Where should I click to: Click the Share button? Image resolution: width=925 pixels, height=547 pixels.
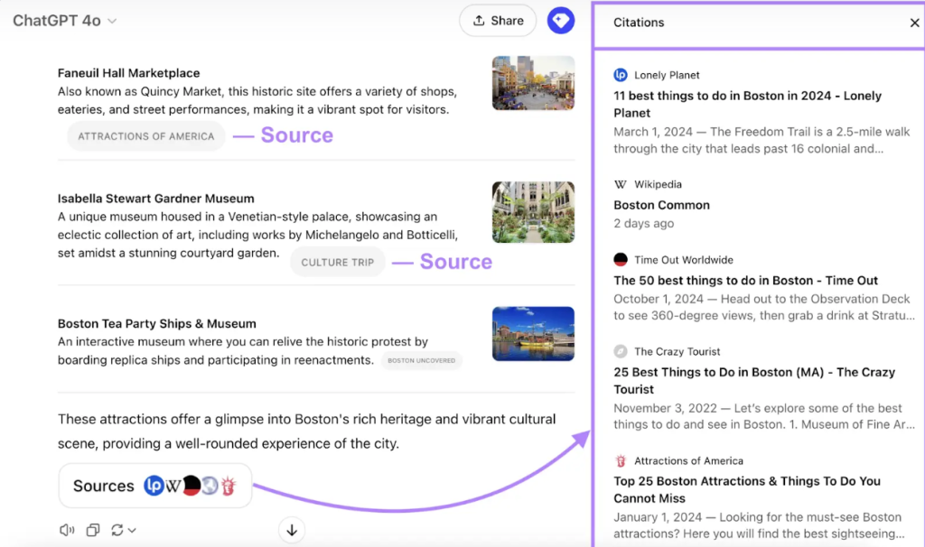498,21
